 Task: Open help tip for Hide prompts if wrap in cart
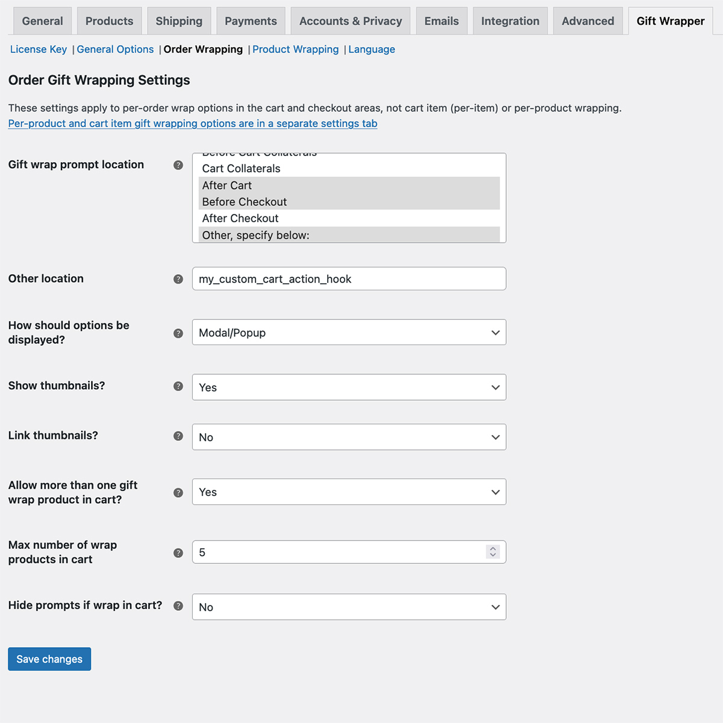(x=178, y=606)
